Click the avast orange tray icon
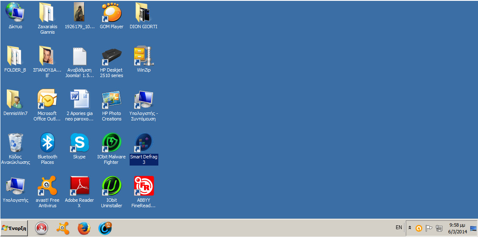The width and height of the screenshot is (478, 238). pos(419,228)
